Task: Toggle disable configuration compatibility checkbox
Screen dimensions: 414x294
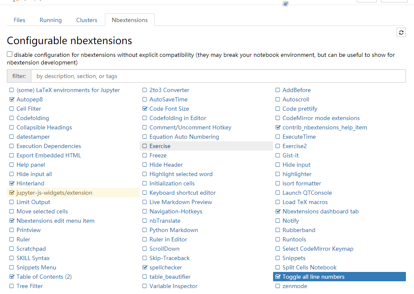Action: 10,55
